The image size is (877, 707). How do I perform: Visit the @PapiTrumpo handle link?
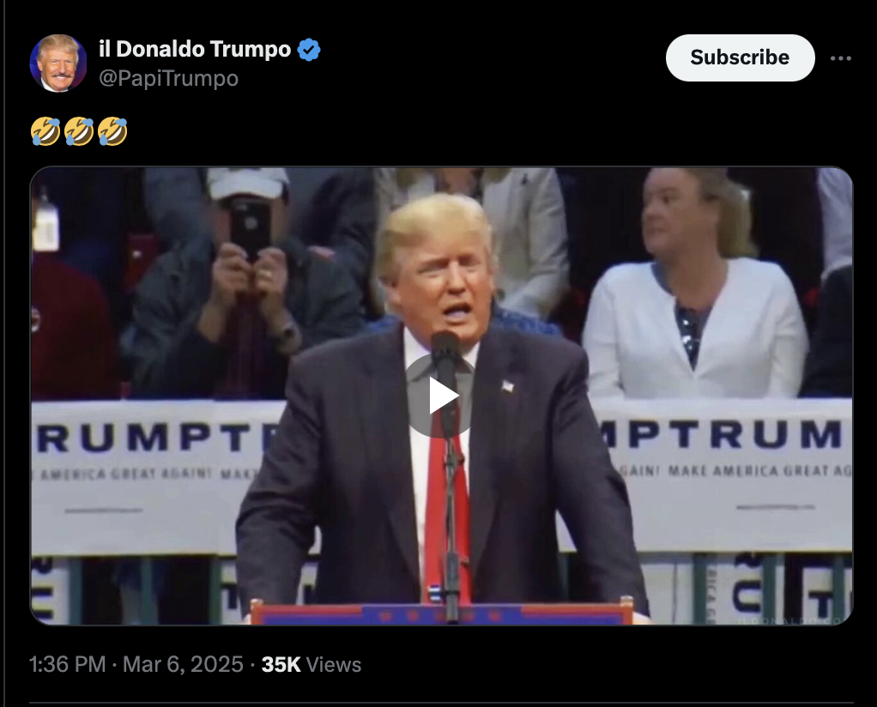pos(168,78)
